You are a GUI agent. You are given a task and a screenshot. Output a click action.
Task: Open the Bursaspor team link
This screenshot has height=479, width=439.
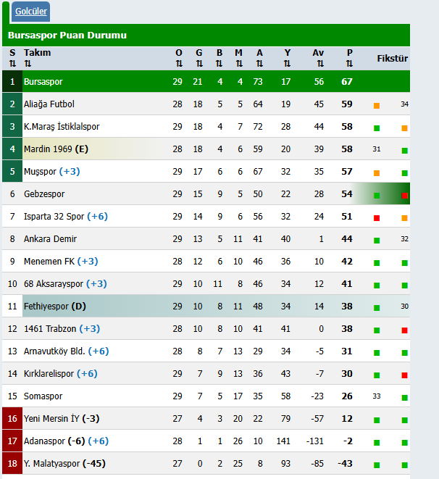click(43, 82)
